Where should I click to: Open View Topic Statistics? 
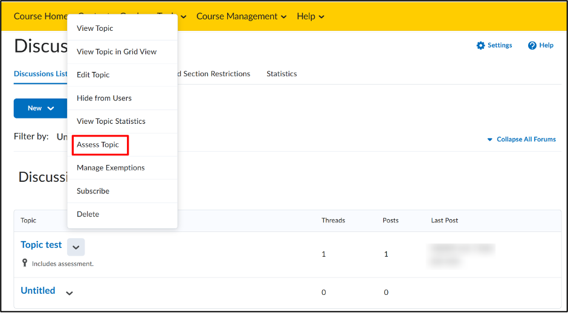[111, 121]
